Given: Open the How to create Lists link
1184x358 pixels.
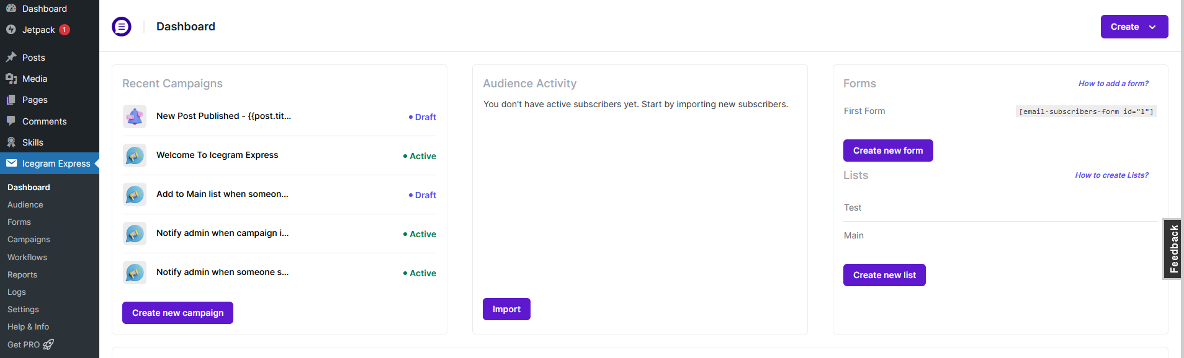Looking at the screenshot, I should 1111,175.
